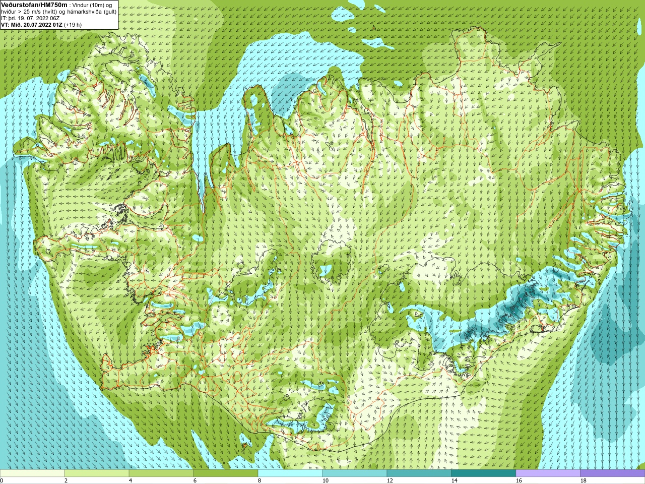Click the pale yellow 0–2 legend swatch
The height and width of the screenshot is (484, 645).
(x=32, y=473)
